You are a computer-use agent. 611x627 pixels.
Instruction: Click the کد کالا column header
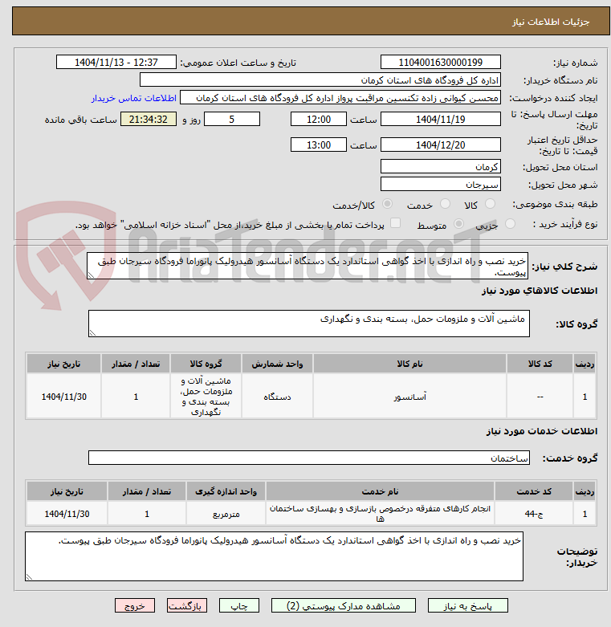pos(540,364)
